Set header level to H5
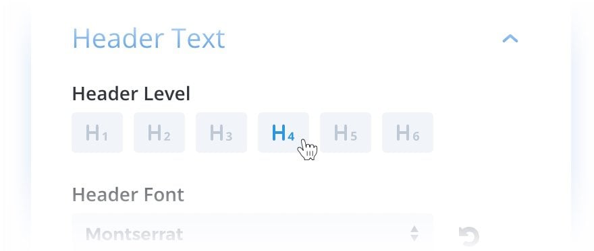 click(346, 133)
